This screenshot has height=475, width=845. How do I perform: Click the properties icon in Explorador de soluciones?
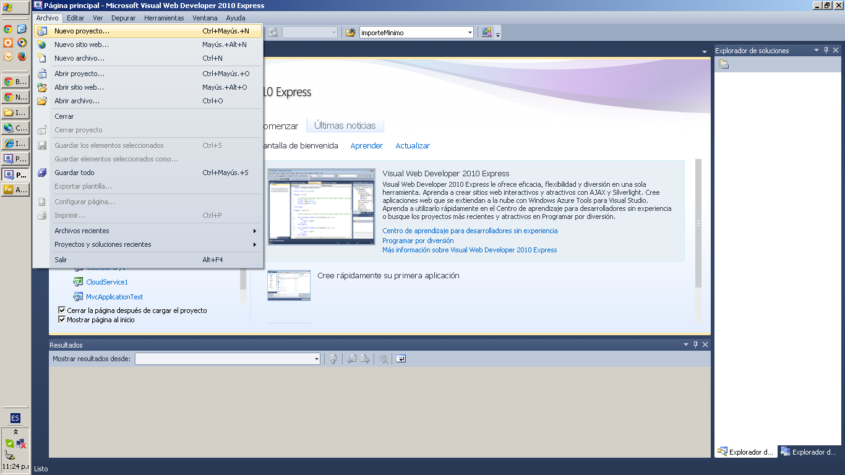(724, 65)
